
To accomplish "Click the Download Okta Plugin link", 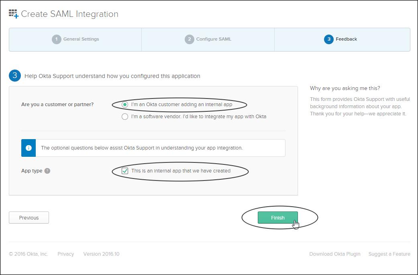I will pyautogui.click(x=334, y=254).
